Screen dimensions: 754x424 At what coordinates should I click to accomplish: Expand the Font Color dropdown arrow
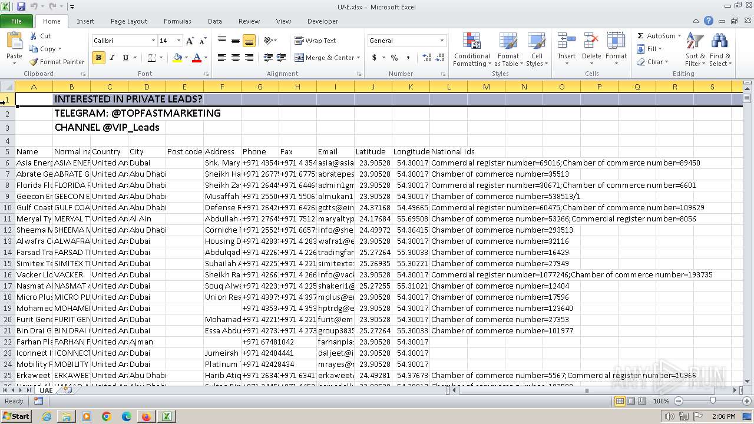(x=205, y=58)
